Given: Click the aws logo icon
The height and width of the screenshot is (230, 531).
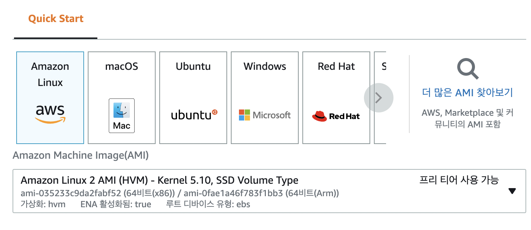Looking at the screenshot, I should [x=50, y=114].
